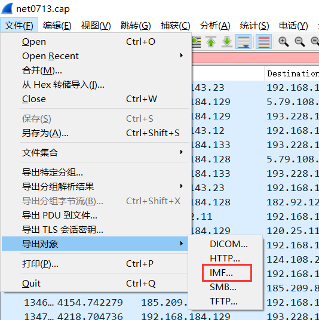This screenshot has height=320, width=319.
Task: Click the Wireshark shark fin title icon
Action: click(x=7, y=8)
